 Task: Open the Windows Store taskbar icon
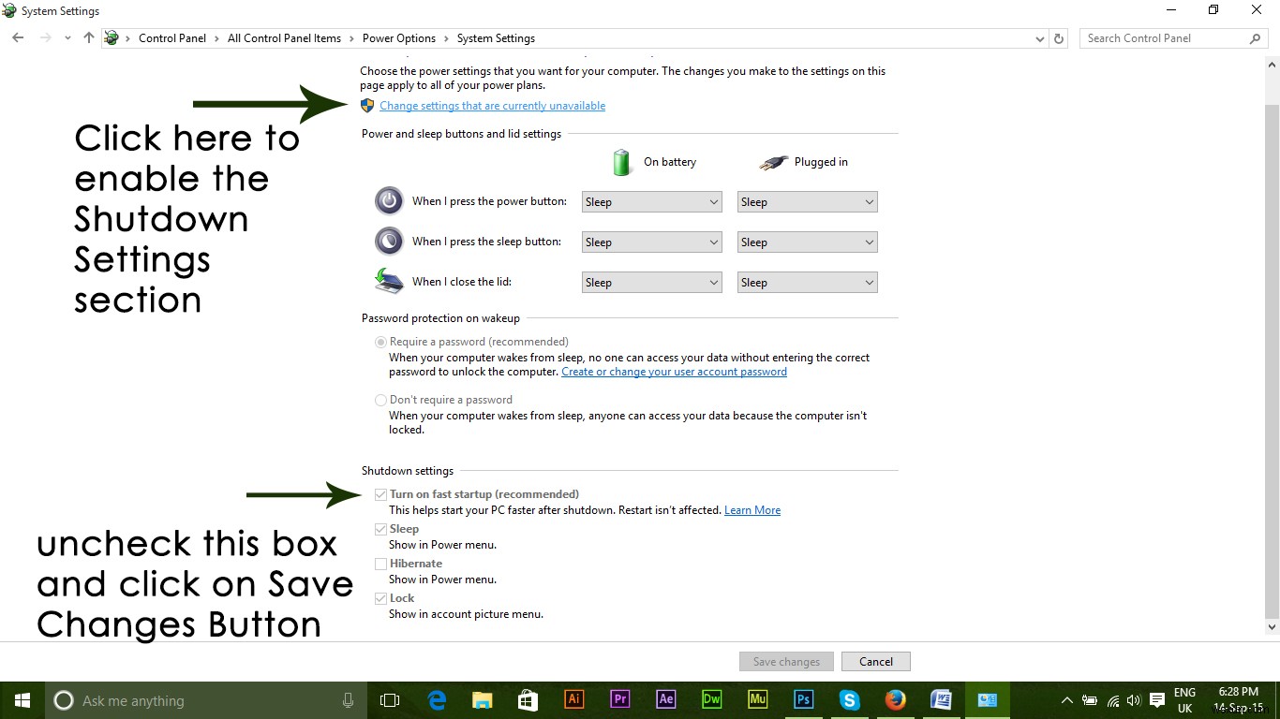click(x=528, y=700)
